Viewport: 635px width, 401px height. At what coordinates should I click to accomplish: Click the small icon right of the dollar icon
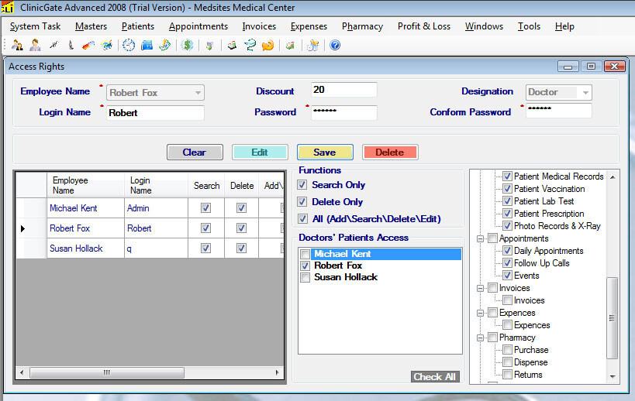[209, 45]
